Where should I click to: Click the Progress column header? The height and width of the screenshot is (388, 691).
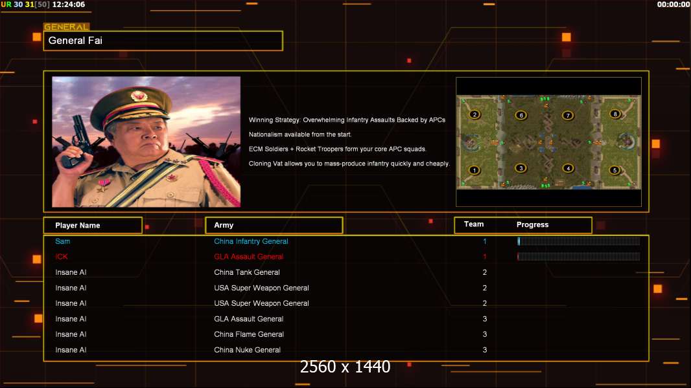tap(532, 224)
